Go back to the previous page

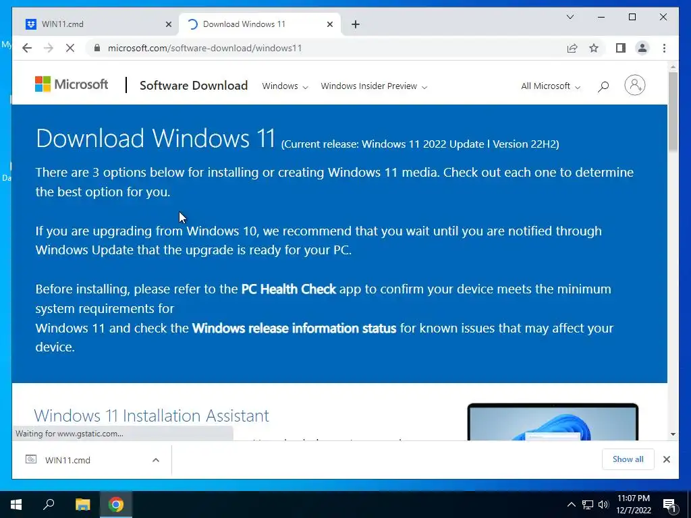pyautogui.click(x=27, y=48)
